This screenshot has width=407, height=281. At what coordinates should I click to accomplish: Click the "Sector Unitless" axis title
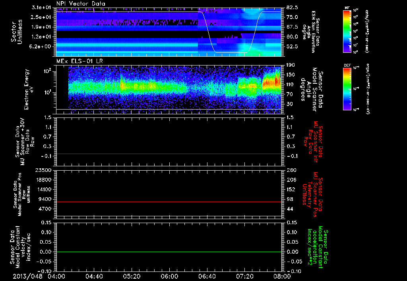pyautogui.click(x=17, y=32)
